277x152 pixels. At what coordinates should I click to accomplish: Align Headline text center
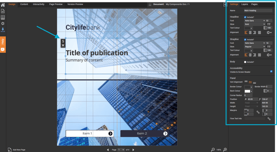250,33
